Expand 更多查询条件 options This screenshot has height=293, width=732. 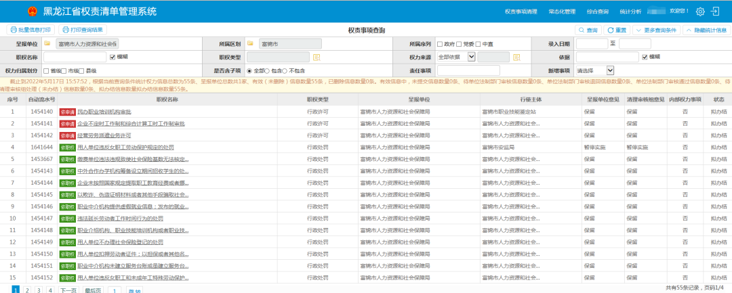[x=656, y=30]
